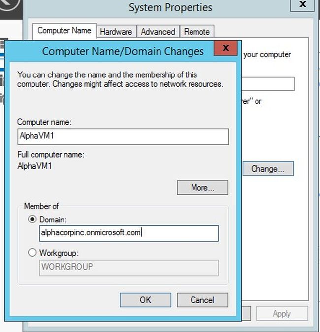
Task: Click the full computer name AlphaVM1 text
Action: [34, 166]
